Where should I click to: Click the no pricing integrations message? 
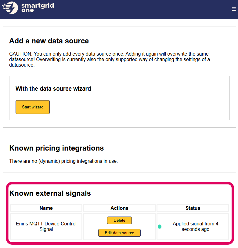63,161
